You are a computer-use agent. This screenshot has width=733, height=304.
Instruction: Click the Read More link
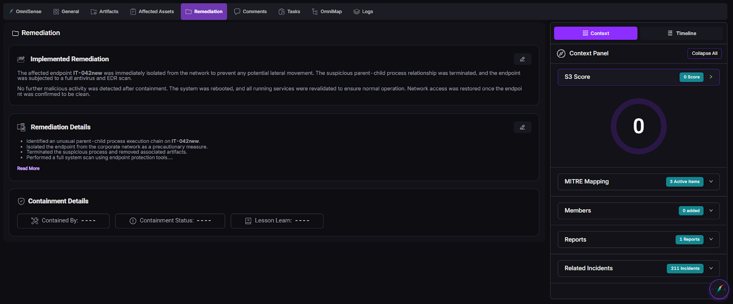(28, 168)
